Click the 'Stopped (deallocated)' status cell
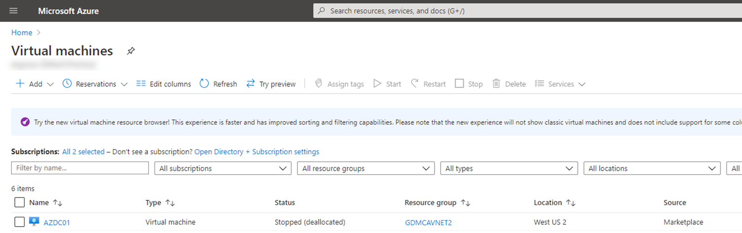Screen dimensions: 742x233 pyautogui.click(x=310, y=222)
